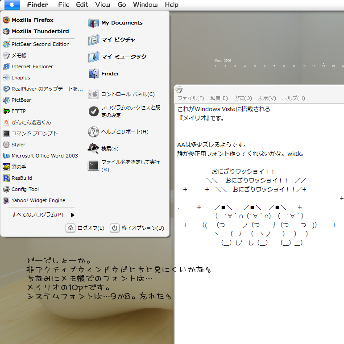Open Finder menu in menu bar
The width and height of the screenshot is (344, 344).
click(x=37, y=4)
